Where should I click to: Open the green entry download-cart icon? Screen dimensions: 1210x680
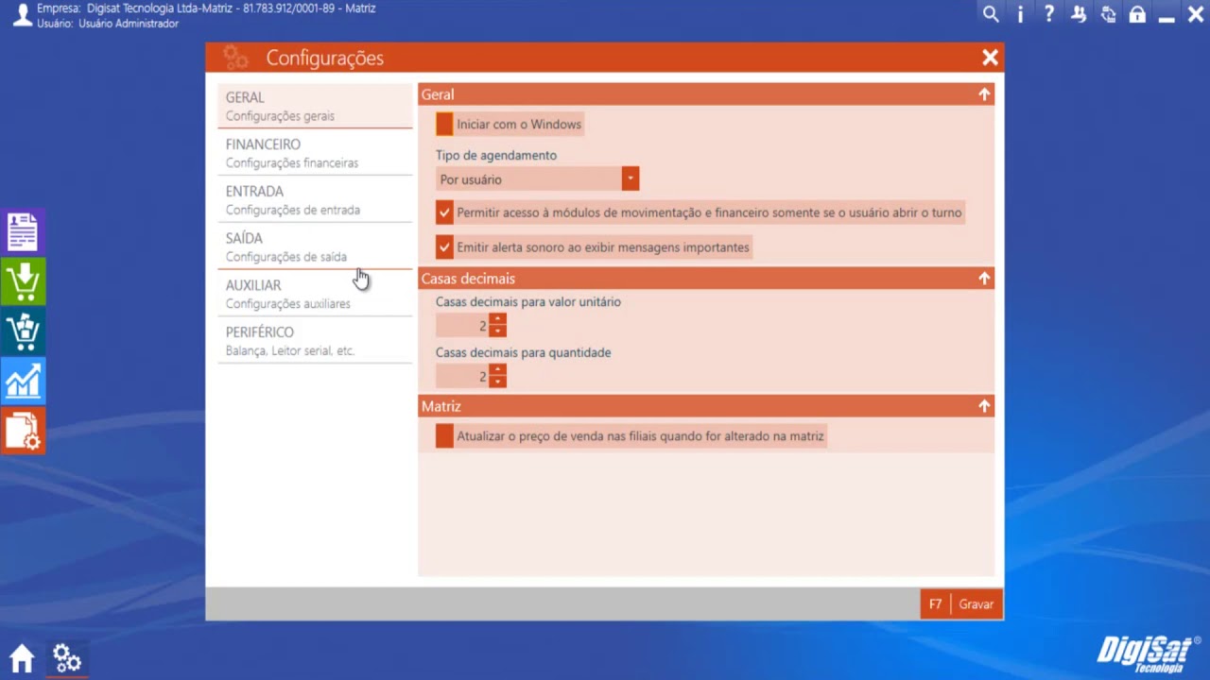coord(23,281)
